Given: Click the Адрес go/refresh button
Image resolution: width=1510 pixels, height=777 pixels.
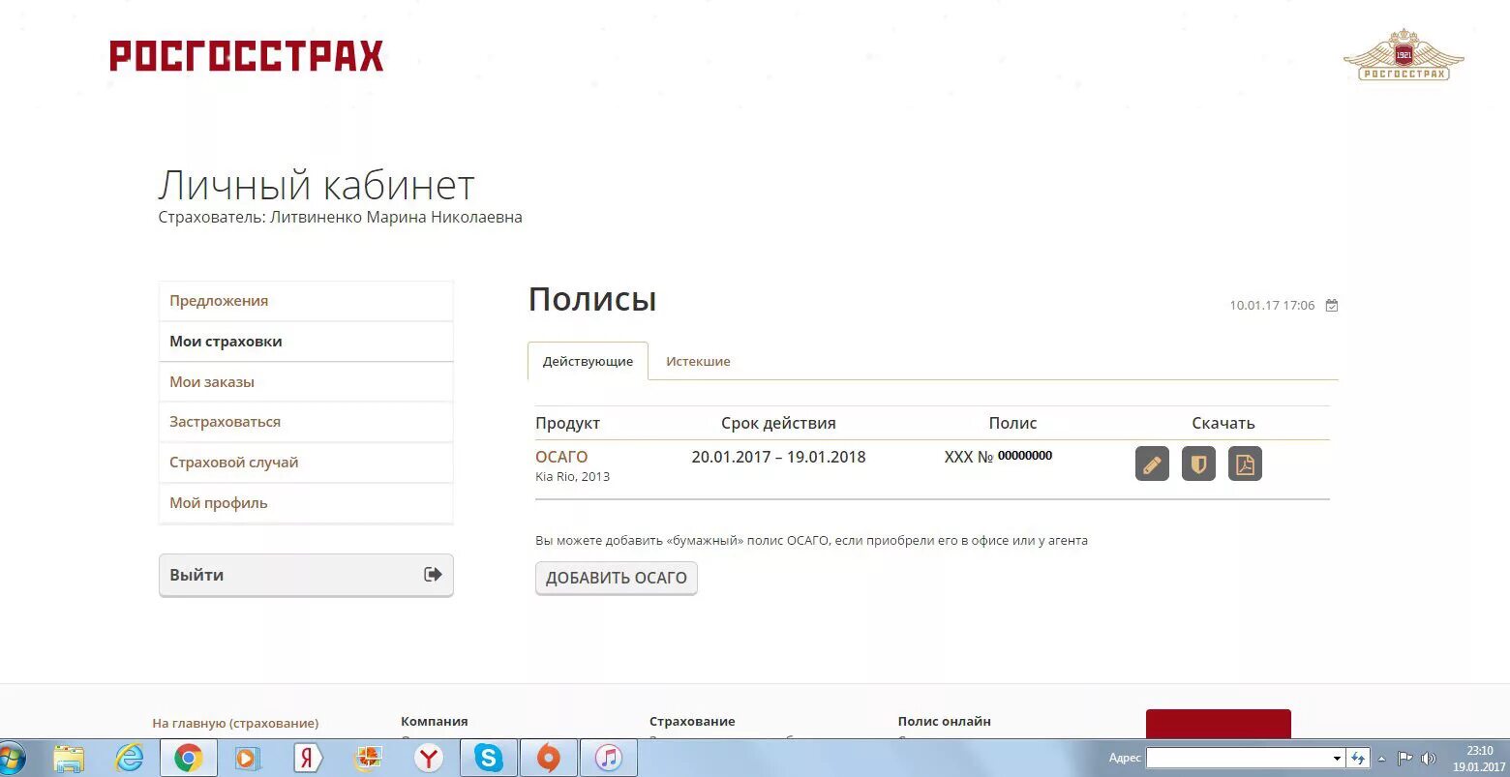Looking at the screenshot, I should [x=1358, y=759].
